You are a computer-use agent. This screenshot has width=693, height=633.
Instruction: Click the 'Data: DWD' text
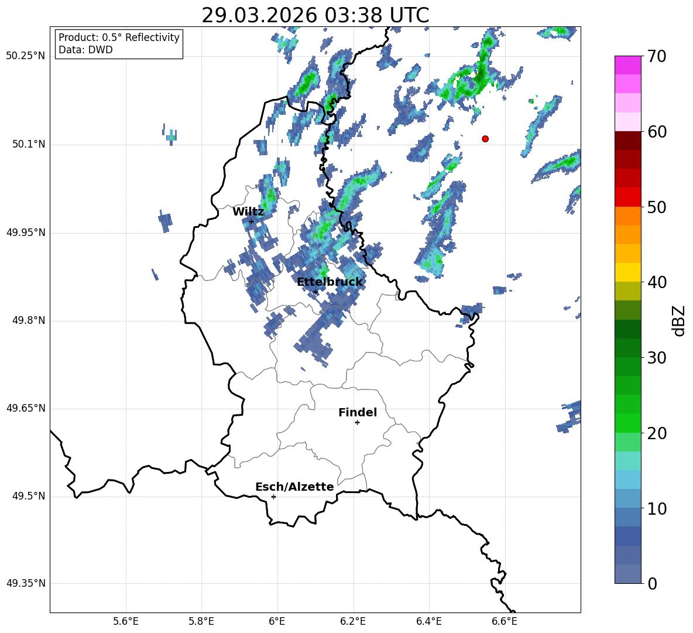point(85,50)
